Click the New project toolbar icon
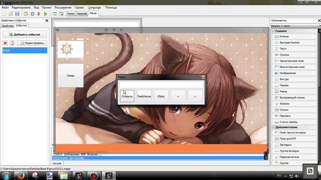The height and width of the screenshot is (180, 321). [4, 14]
